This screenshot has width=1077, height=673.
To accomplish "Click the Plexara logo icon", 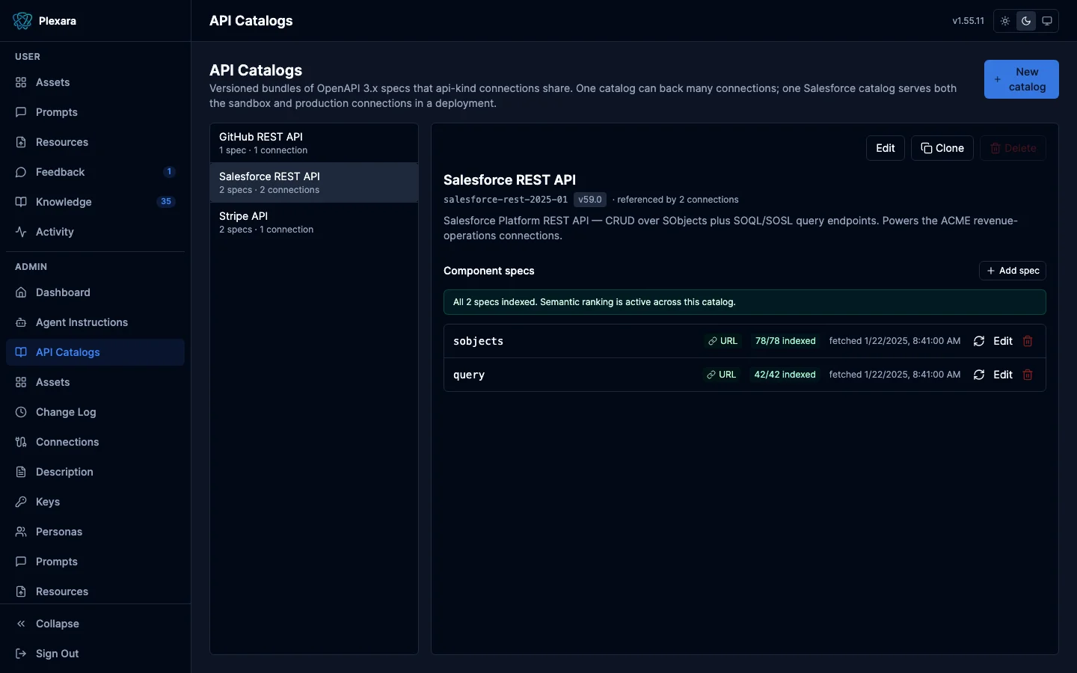I will (x=22, y=21).
